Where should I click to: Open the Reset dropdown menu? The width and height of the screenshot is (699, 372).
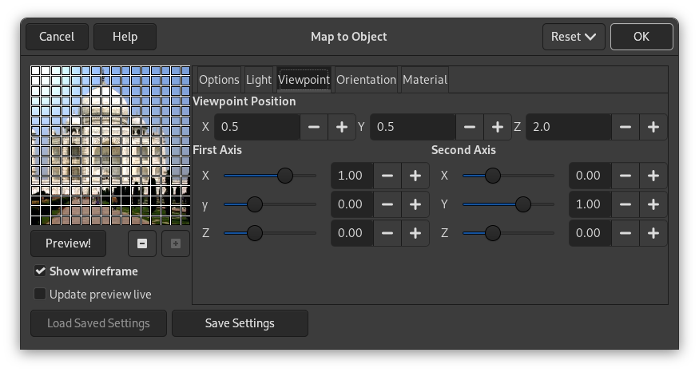point(573,37)
